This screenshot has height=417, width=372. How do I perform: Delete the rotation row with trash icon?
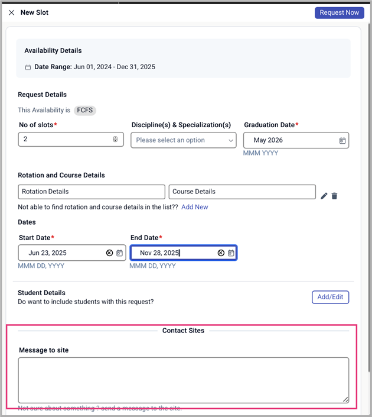[334, 196]
